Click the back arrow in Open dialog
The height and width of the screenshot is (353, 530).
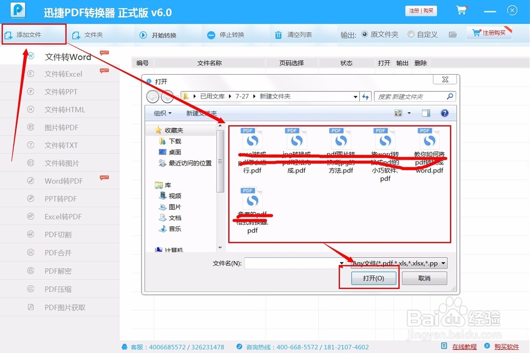click(153, 97)
